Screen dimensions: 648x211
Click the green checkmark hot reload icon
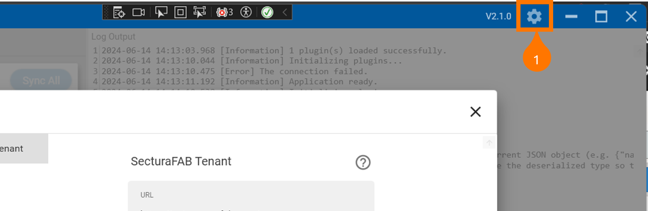point(267,12)
